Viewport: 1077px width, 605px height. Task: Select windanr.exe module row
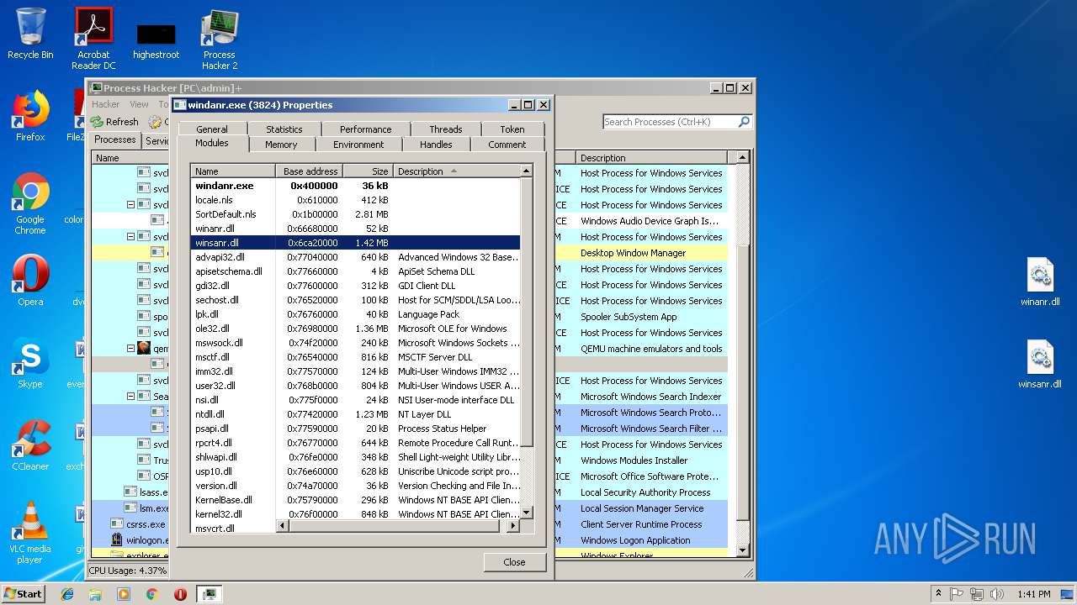pyautogui.click(x=356, y=186)
